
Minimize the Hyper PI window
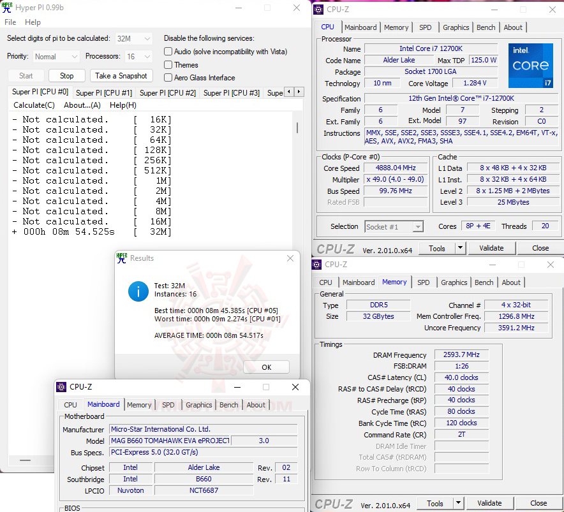pos(239,8)
